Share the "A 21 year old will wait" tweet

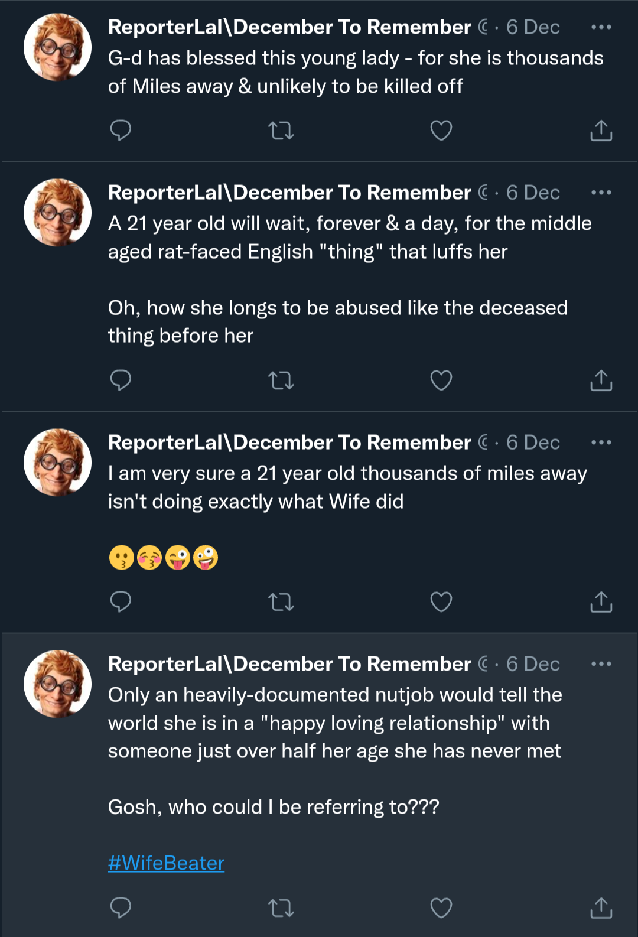(601, 380)
